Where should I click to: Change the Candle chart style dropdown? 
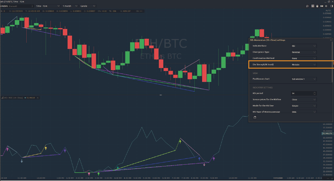(x=88, y=6)
